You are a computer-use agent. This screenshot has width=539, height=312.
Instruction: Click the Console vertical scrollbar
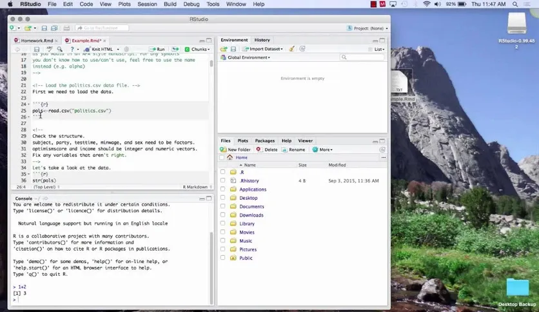(x=211, y=268)
